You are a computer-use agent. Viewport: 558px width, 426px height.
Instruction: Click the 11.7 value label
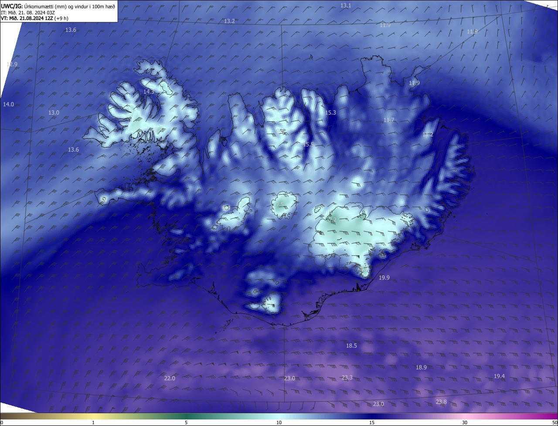[389, 120]
